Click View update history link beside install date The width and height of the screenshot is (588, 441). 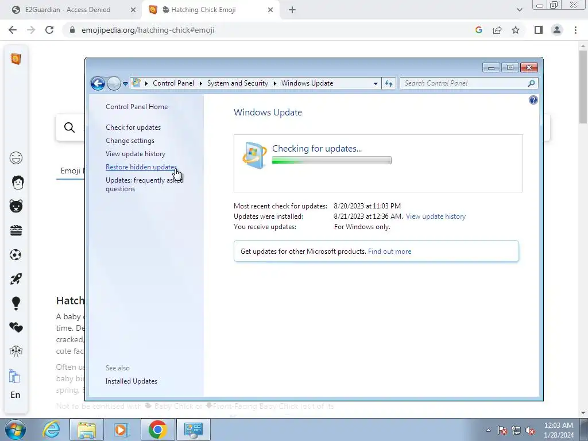pyautogui.click(x=435, y=216)
